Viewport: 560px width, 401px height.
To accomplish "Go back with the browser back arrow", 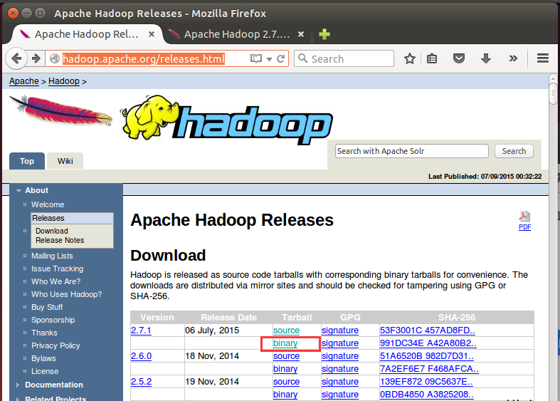I will (x=16, y=58).
